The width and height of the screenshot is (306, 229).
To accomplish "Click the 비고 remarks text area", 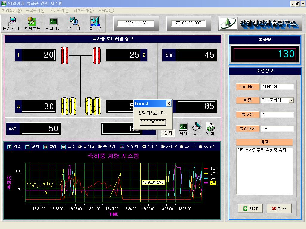I will point(264,171).
